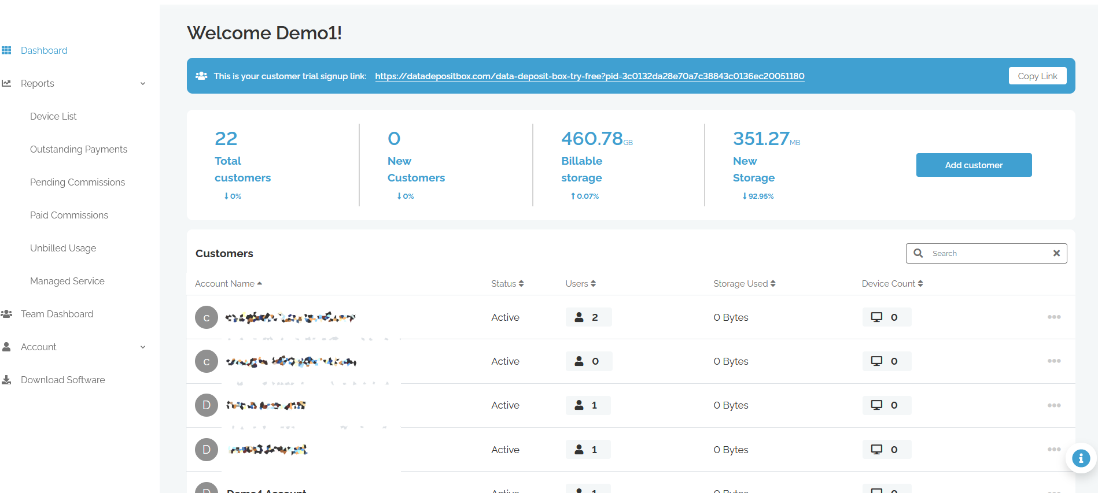Viewport: 1098px width, 493px height.
Task: Sort by Storage Used column
Action: pyautogui.click(x=744, y=283)
